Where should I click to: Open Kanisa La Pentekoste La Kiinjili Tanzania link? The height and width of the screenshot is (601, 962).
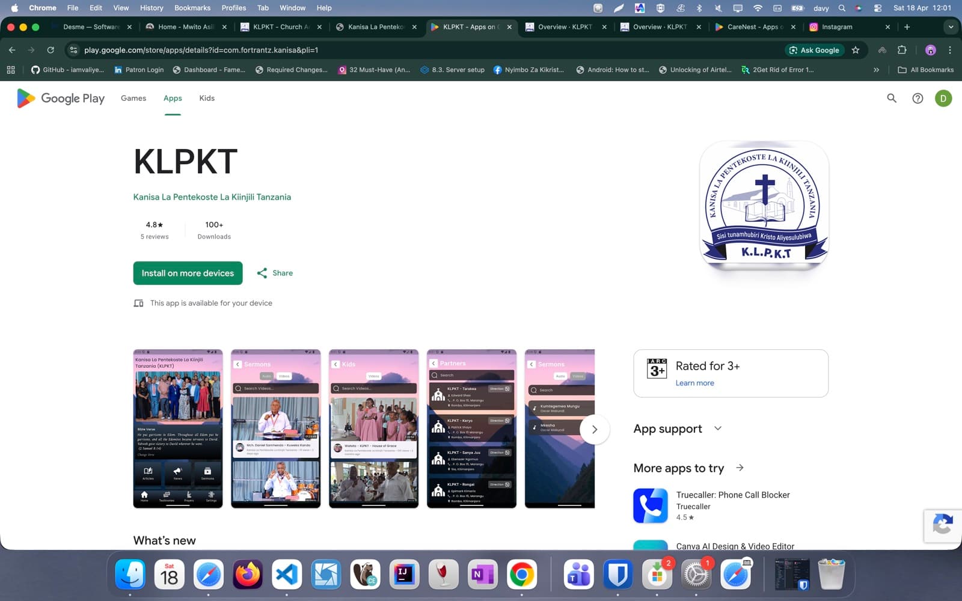click(x=212, y=197)
